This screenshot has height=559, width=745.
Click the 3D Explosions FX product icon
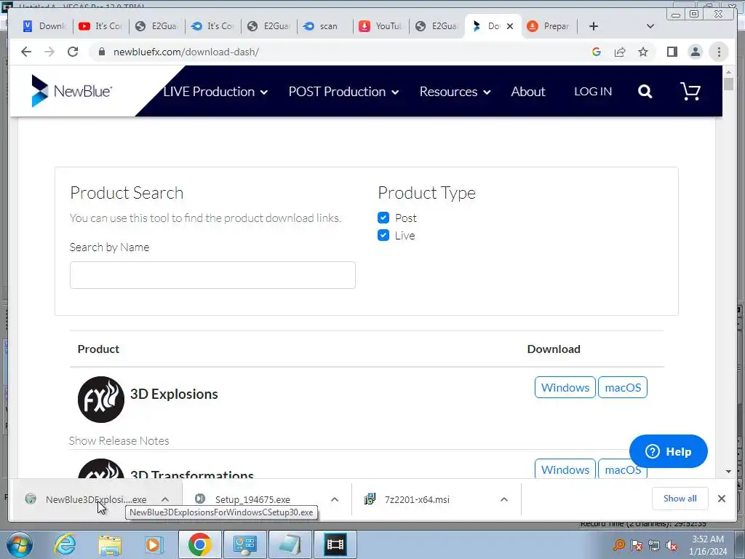pos(100,400)
